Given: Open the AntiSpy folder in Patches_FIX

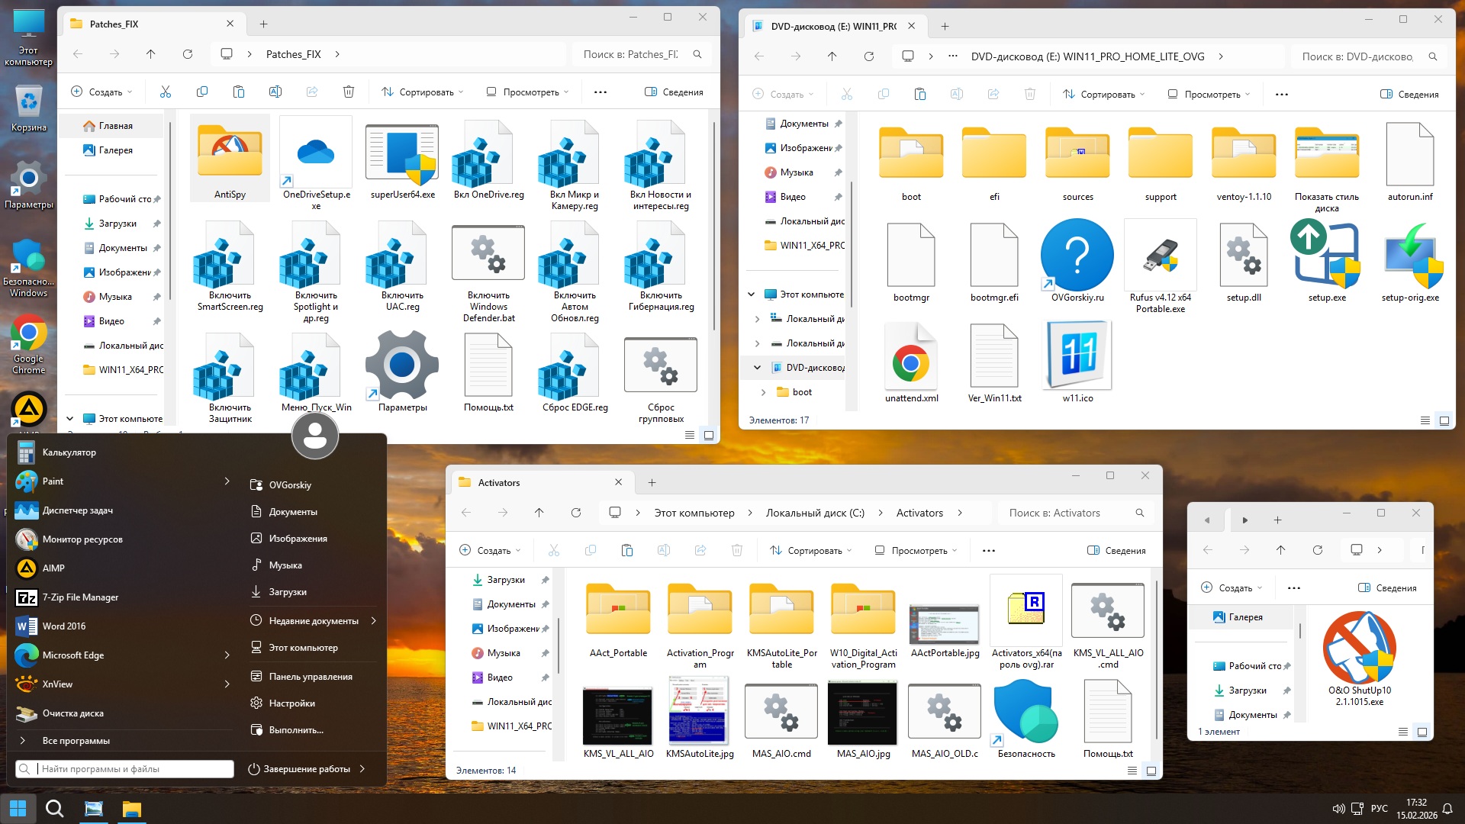Looking at the screenshot, I should tap(230, 153).
